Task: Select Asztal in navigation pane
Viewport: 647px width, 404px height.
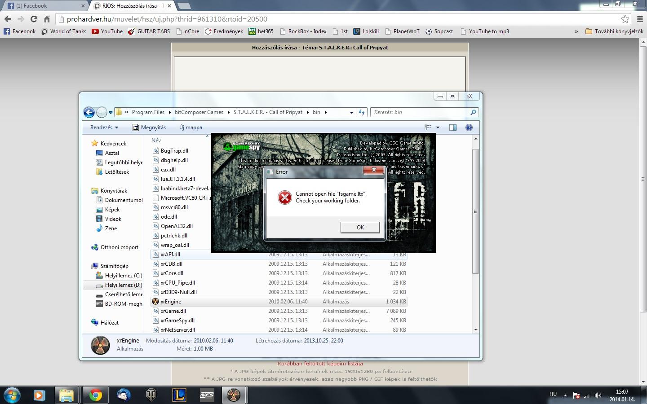Action: pos(107,153)
